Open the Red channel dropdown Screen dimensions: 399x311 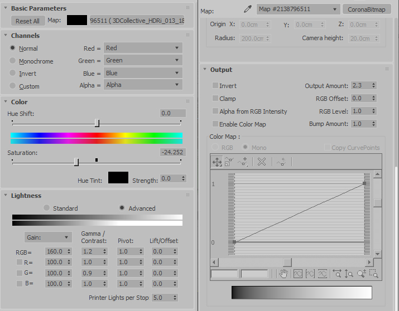[143, 48]
